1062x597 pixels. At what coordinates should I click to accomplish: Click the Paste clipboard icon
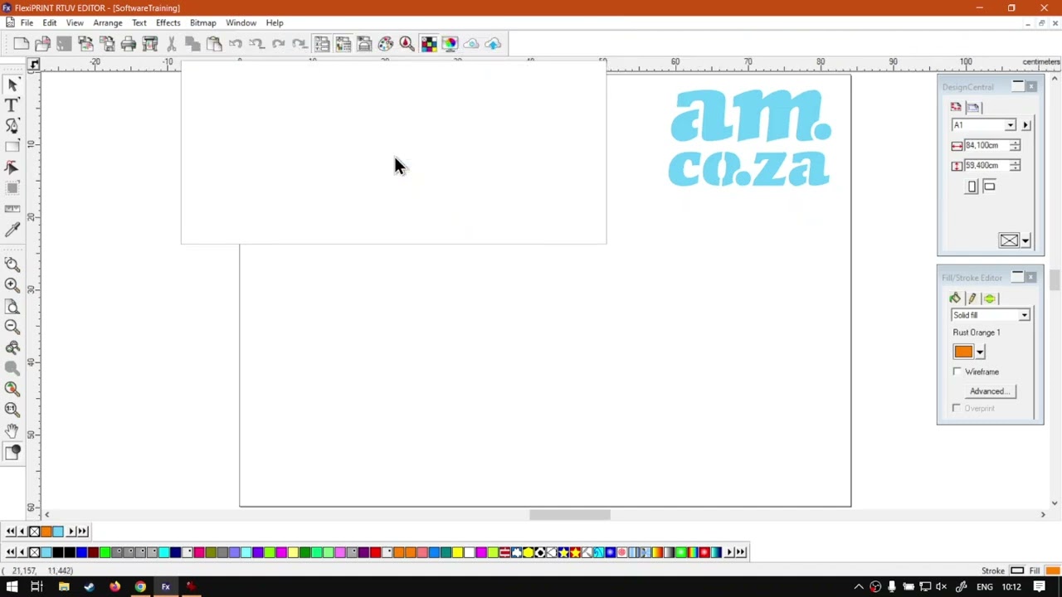pos(214,44)
